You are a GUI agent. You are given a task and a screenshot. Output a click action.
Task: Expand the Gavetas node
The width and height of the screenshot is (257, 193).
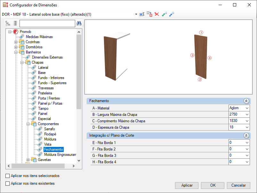tap(28, 160)
